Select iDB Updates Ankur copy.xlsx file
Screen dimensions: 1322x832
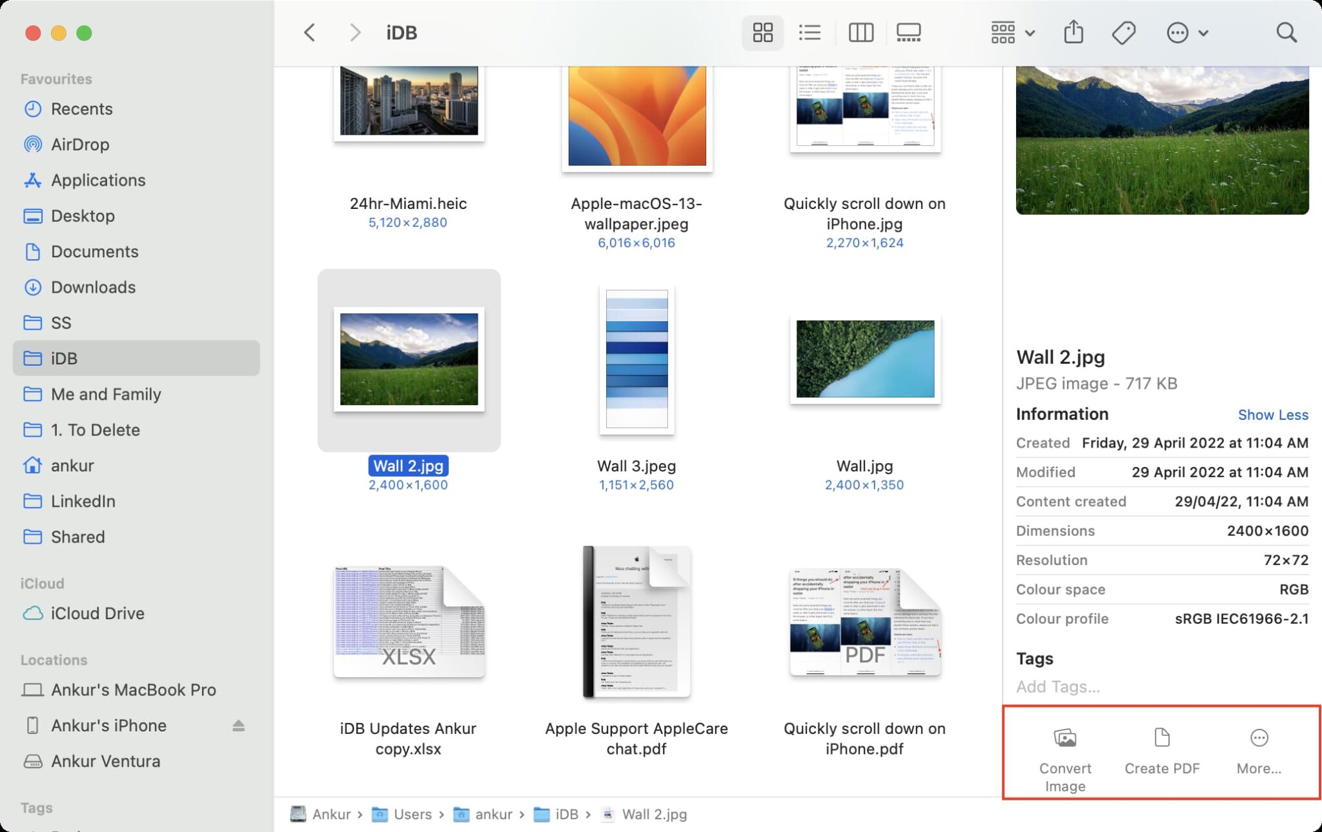pyautogui.click(x=409, y=622)
